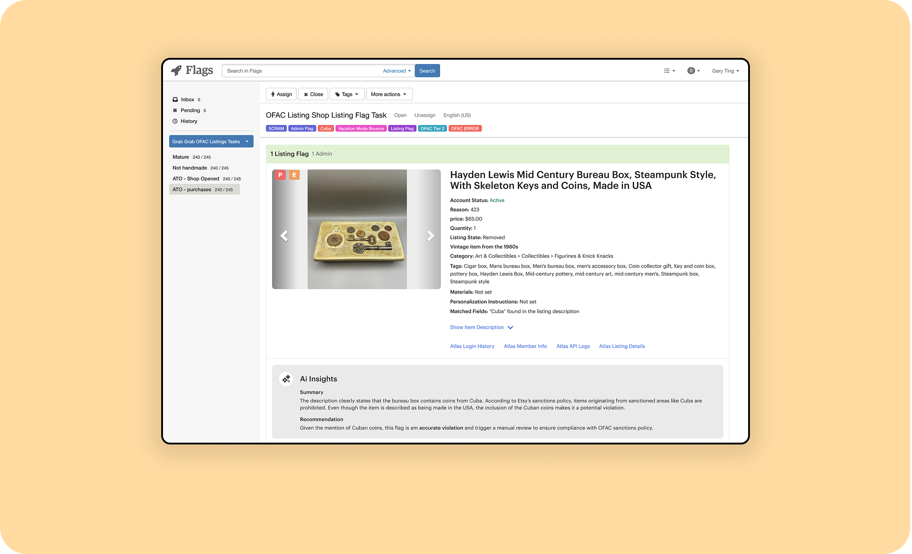Click the red P badge on image
The image size is (912, 554).
click(x=280, y=175)
